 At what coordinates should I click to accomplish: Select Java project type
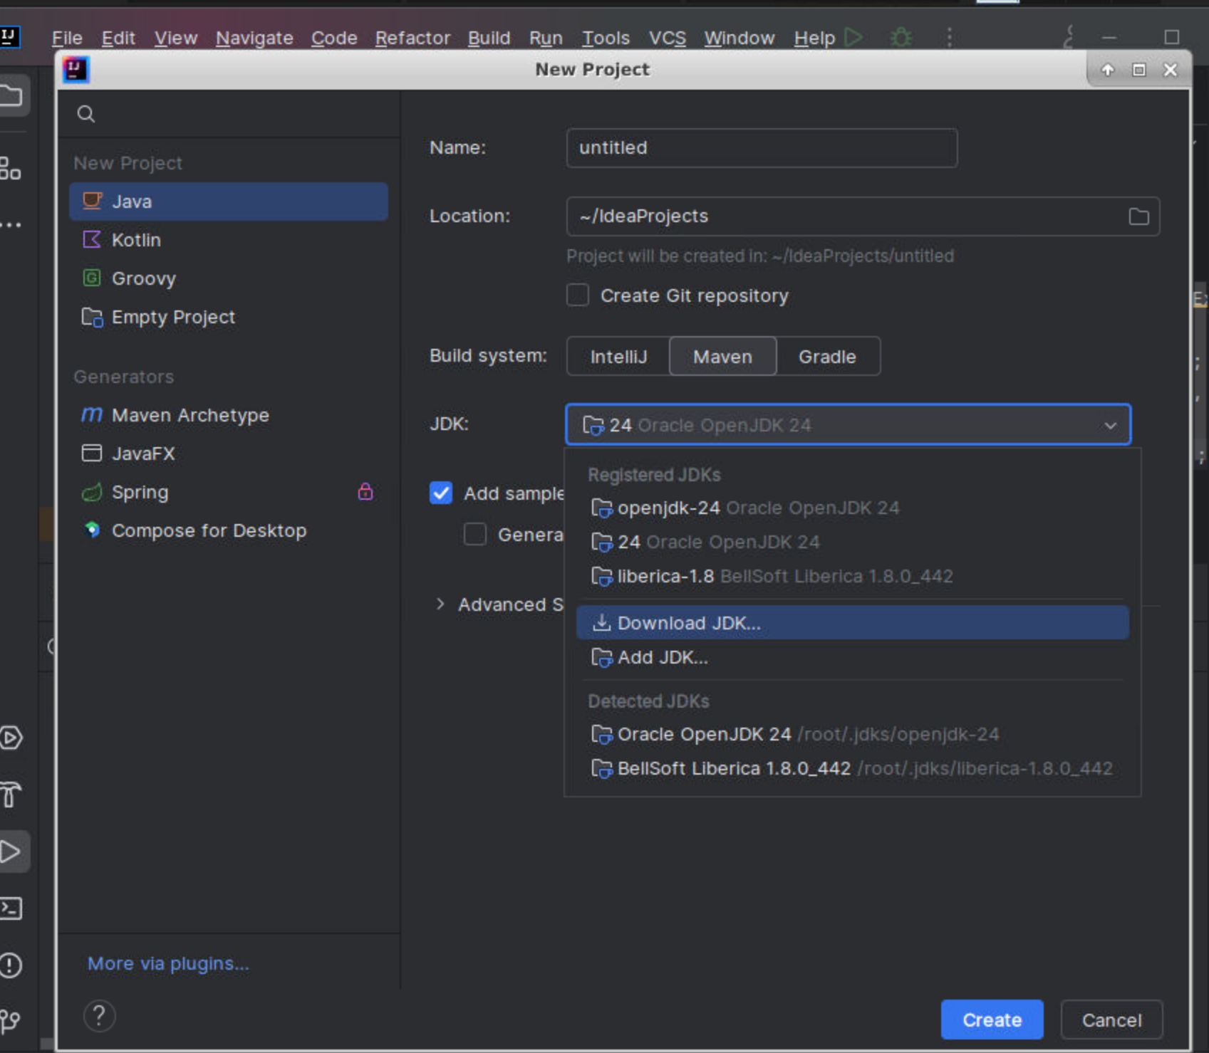coord(229,201)
